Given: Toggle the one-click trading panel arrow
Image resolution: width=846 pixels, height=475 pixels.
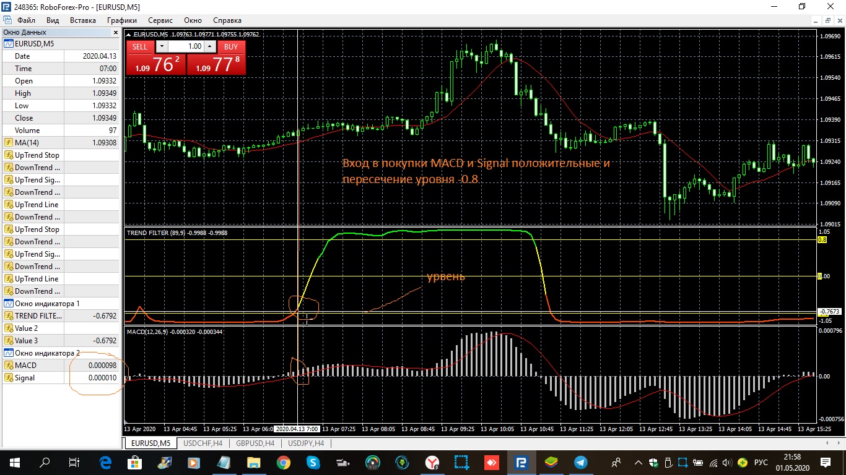Looking at the screenshot, I should click(128, 35).
